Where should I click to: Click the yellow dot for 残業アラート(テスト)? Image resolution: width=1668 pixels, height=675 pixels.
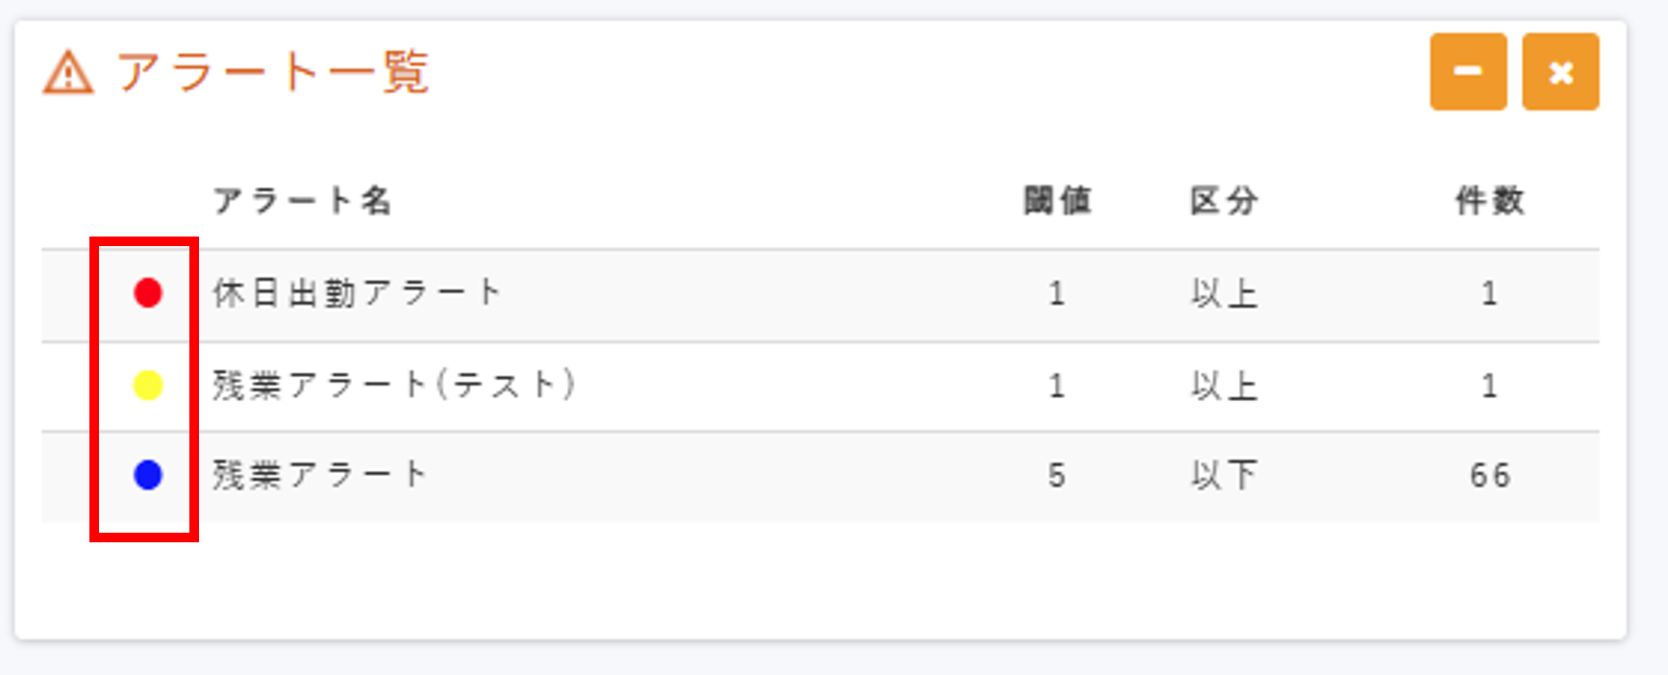(148, 386)
